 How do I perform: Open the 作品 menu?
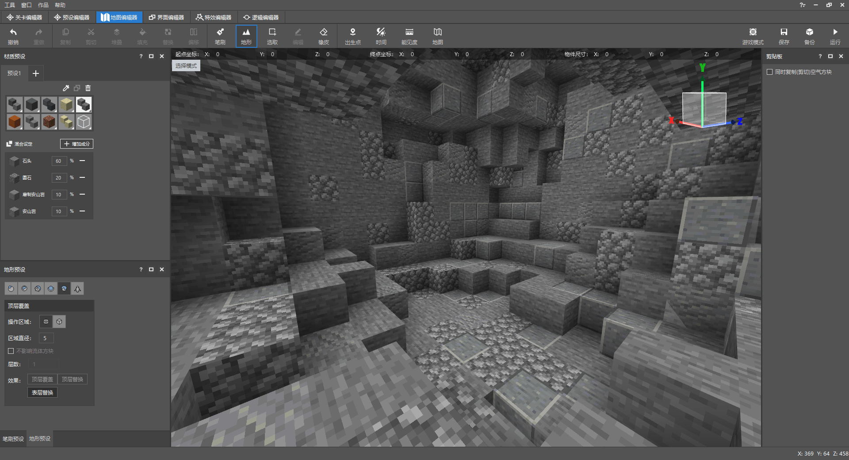43,5
